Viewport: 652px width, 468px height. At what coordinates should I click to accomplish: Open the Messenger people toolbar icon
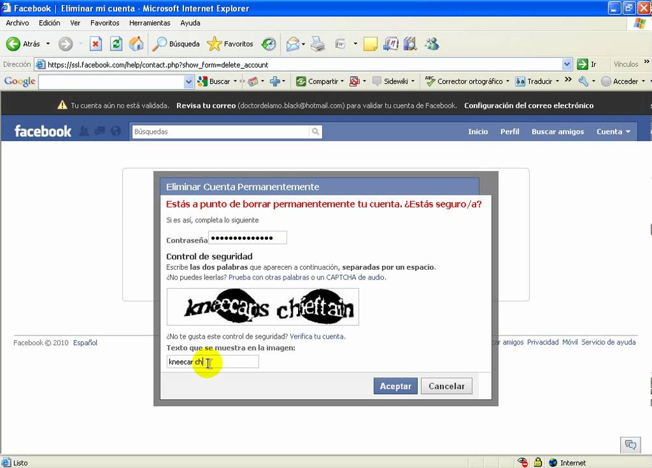[432, 44]
